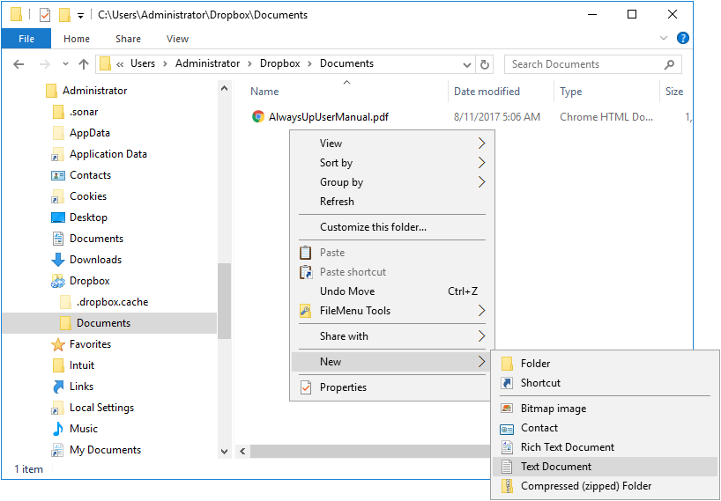Click the Shortcut icon in New submenu

coord(507,383)
